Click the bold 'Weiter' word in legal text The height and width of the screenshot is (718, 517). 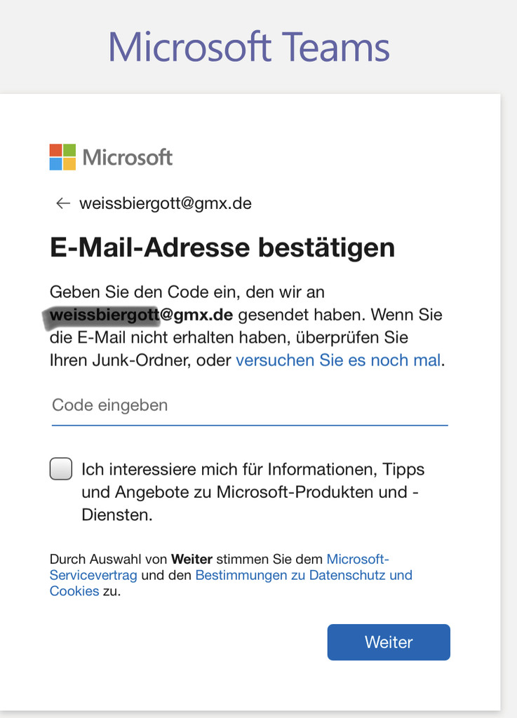192,559
